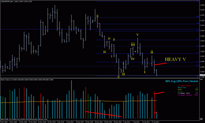
Task: Select the 17 Nov 2010 date label
Action: [x=33, y=122]
